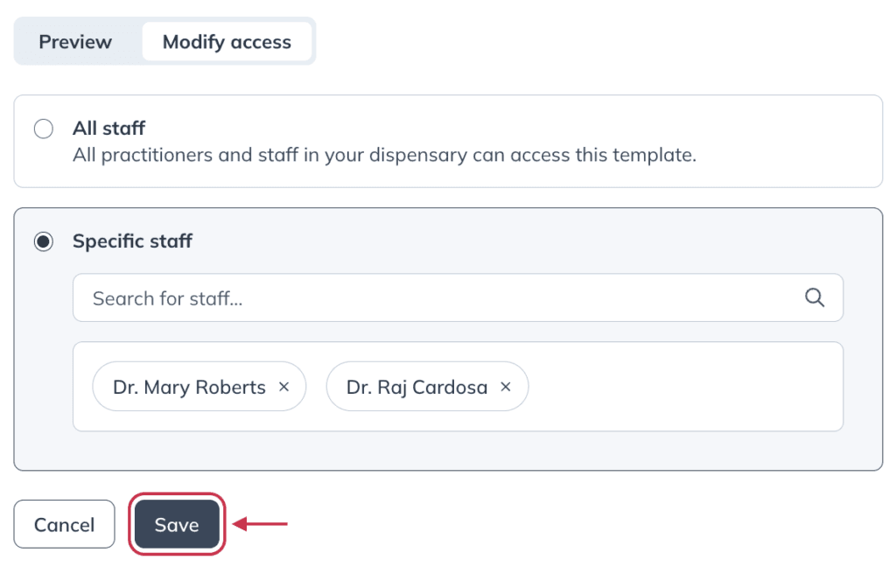Cancel the access modification
Screen dimensions: 896x574
[65, 524]
